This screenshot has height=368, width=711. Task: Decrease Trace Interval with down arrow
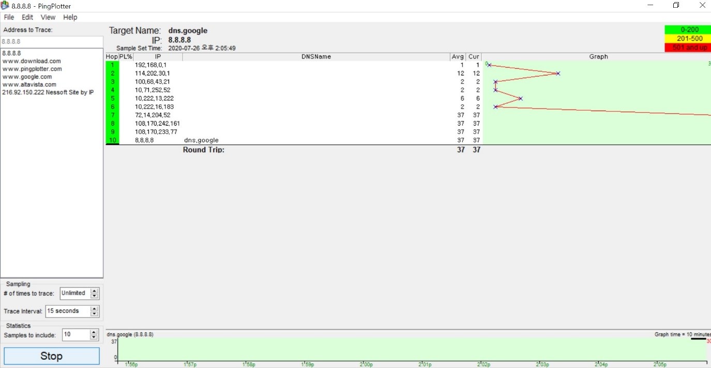click(x=94, y=314)
